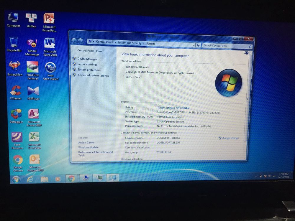Open Device Manager link
The width and height of the screenshot is (295, 221).
87,59
